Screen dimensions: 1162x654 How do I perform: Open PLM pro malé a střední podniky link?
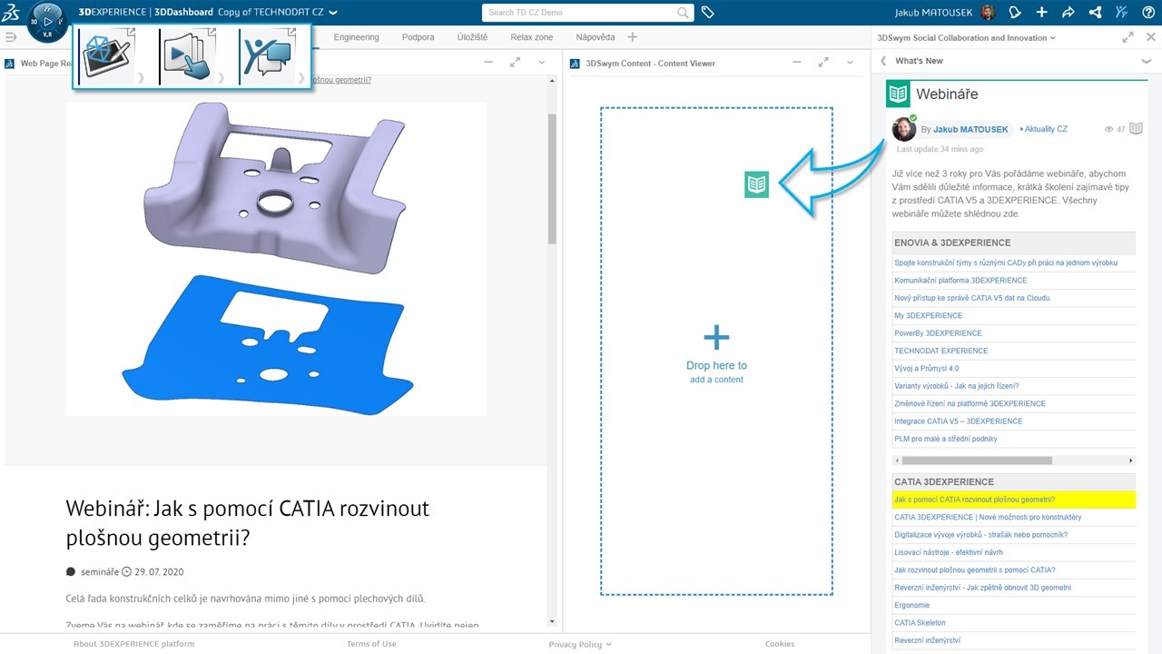tap(946, 439)
